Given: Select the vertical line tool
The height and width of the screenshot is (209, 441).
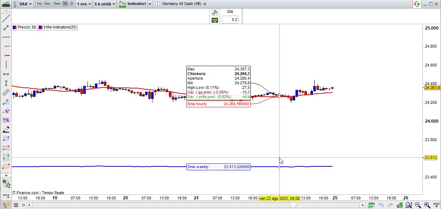Looking at the screenshot, I should pyautogui.click(x=6, y=65).
